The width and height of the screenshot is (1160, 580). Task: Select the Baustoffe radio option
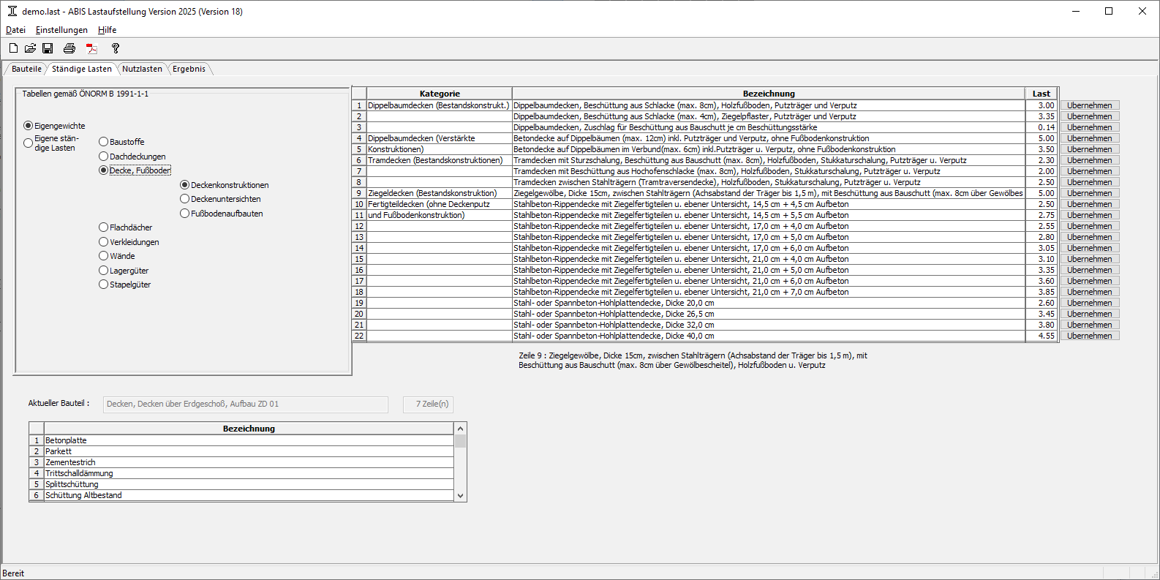click(104, 142)
